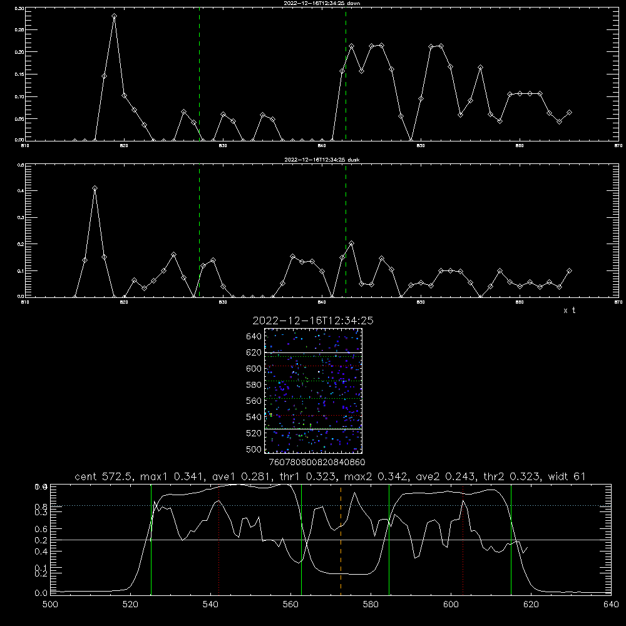Click the '2022-12-16T12:34:25 dawn' plot title
The width and height of the screenshot is (626, 626).
322,3
